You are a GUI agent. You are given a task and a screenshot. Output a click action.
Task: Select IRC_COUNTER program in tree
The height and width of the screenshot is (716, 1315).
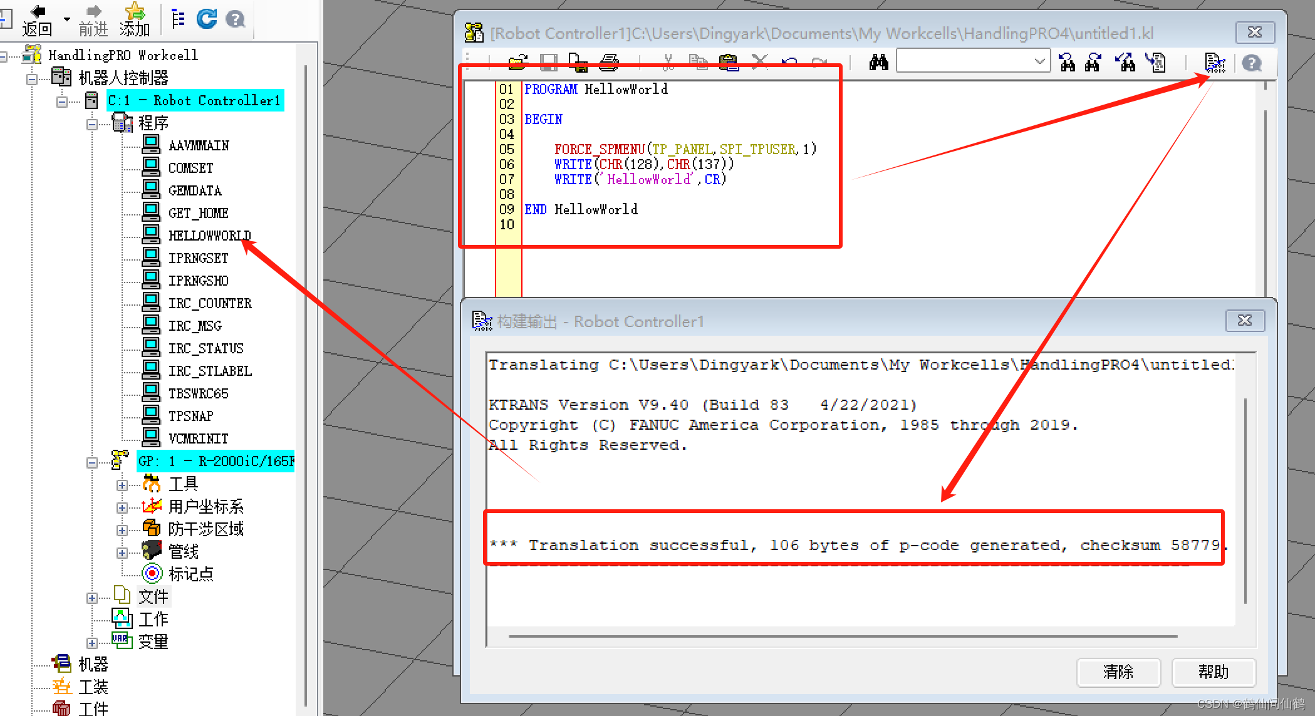click(209, 303)
